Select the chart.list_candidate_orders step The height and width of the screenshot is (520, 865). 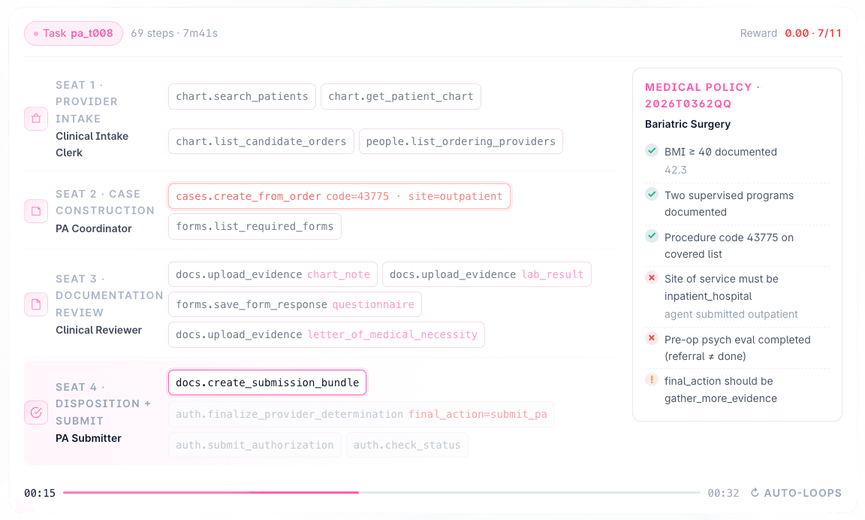[261, 141]
